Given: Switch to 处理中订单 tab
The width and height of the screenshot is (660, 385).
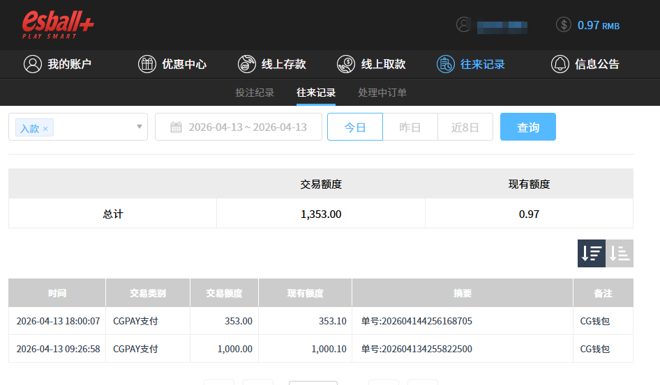Looking at the screenshot, I should click(x=382, y=93).
